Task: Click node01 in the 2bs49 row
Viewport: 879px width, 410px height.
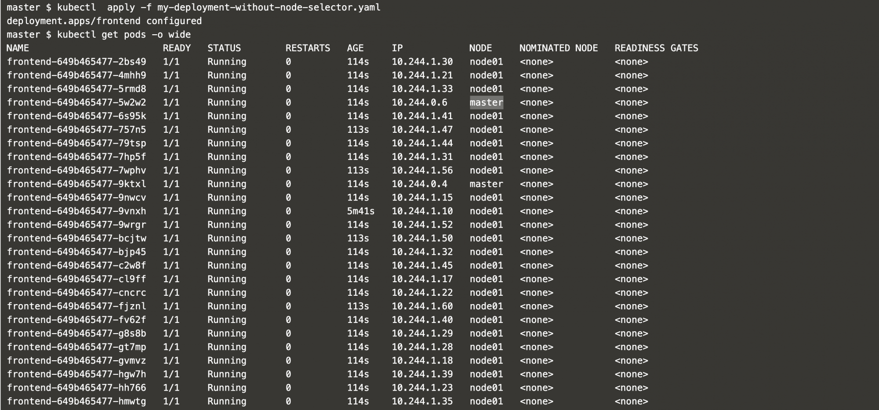Action: pyautogui.click(x=487, y=62)
